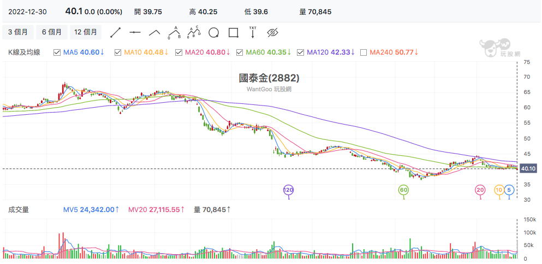Select the rectangle drawing tool

(234, 33)
